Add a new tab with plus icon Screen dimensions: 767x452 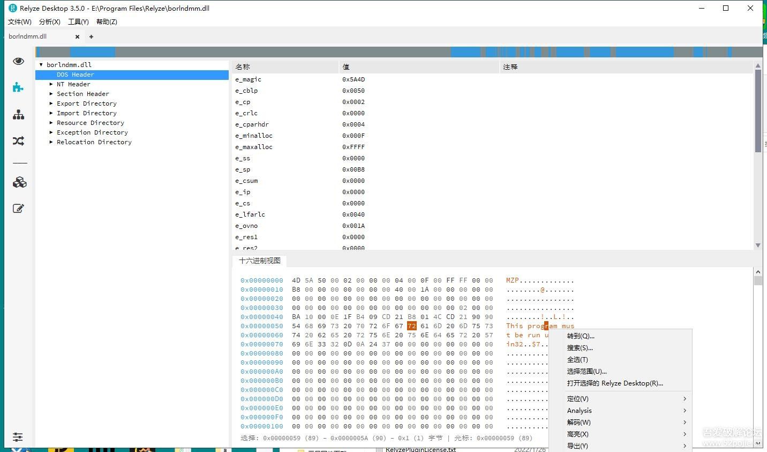91,37
